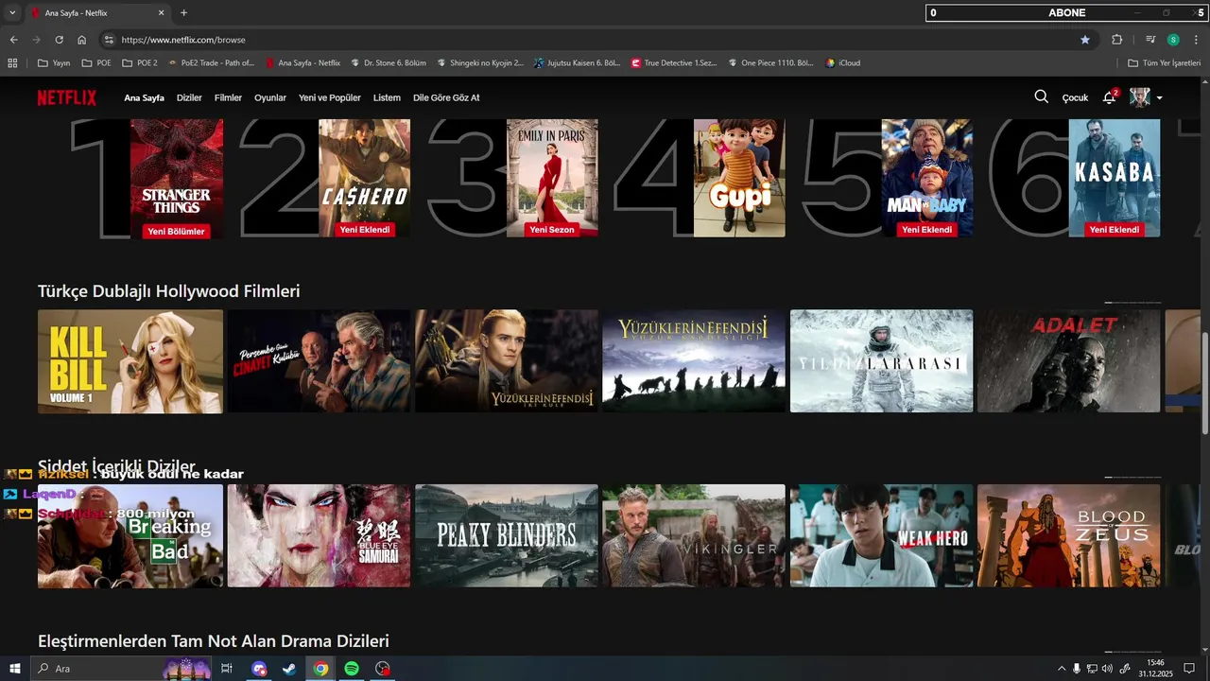
Task: Show hidden tray icons chevron
Action: (x=1061, y=669)
